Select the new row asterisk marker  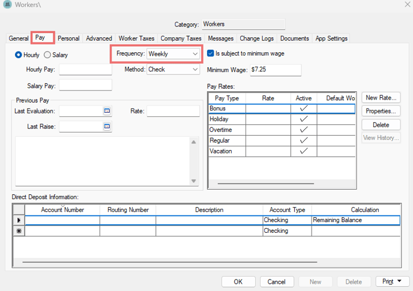click(x=18, y=231)
